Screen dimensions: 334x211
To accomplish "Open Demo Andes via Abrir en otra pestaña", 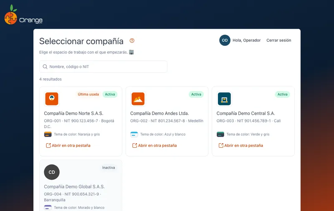I will pyautogui.click(x=154, y=145).
